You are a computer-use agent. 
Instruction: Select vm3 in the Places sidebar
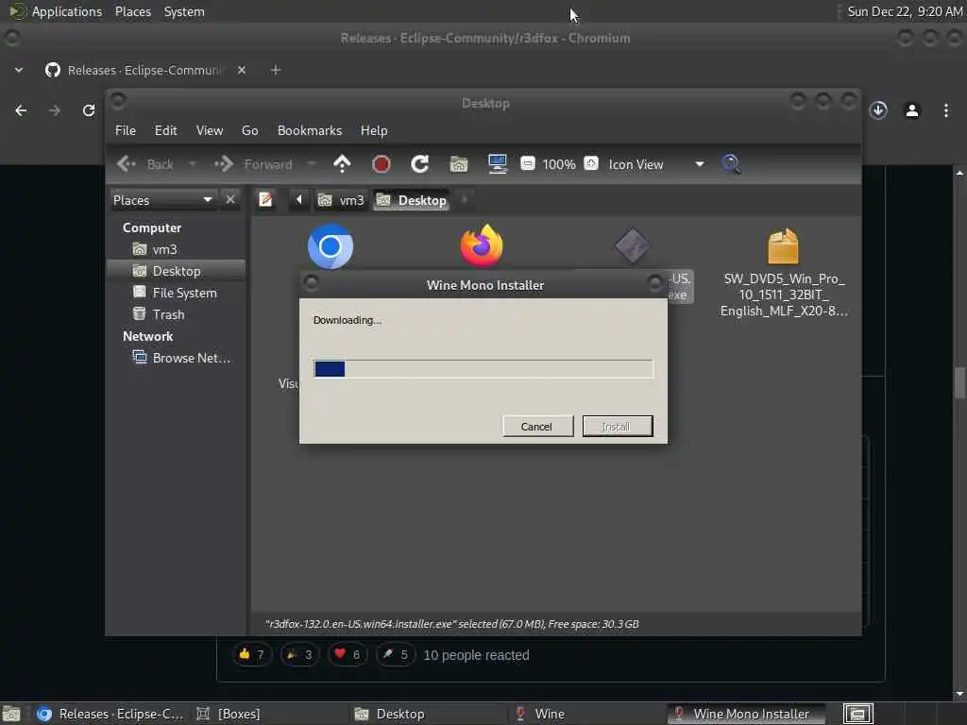(x=164, y=249)
